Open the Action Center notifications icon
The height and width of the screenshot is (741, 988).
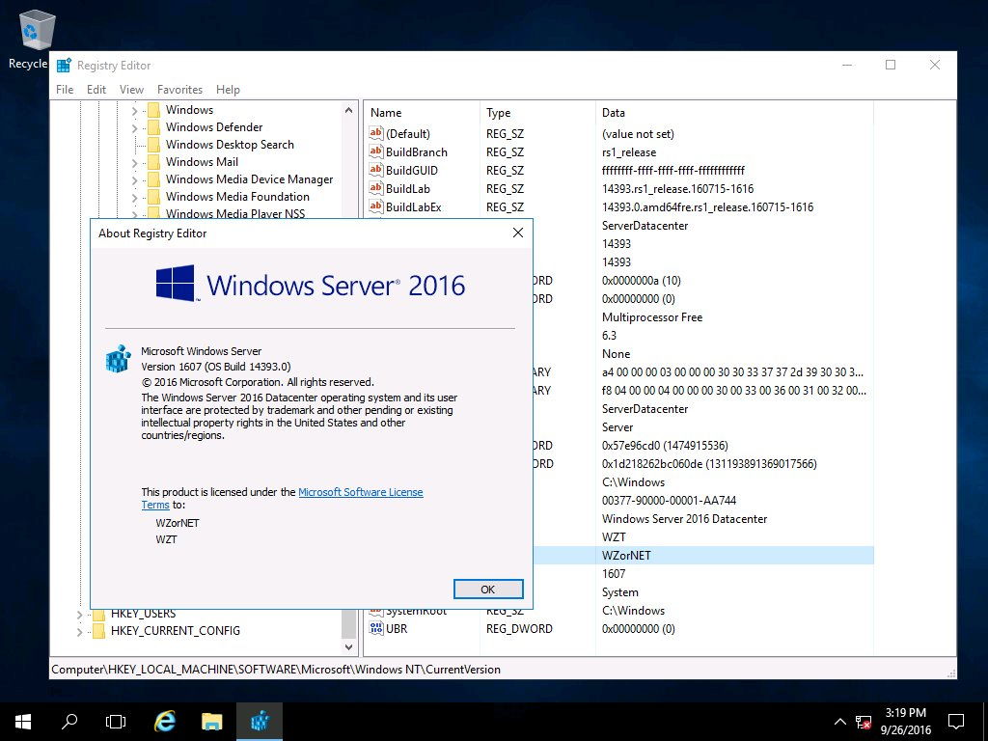coord(956,722)
